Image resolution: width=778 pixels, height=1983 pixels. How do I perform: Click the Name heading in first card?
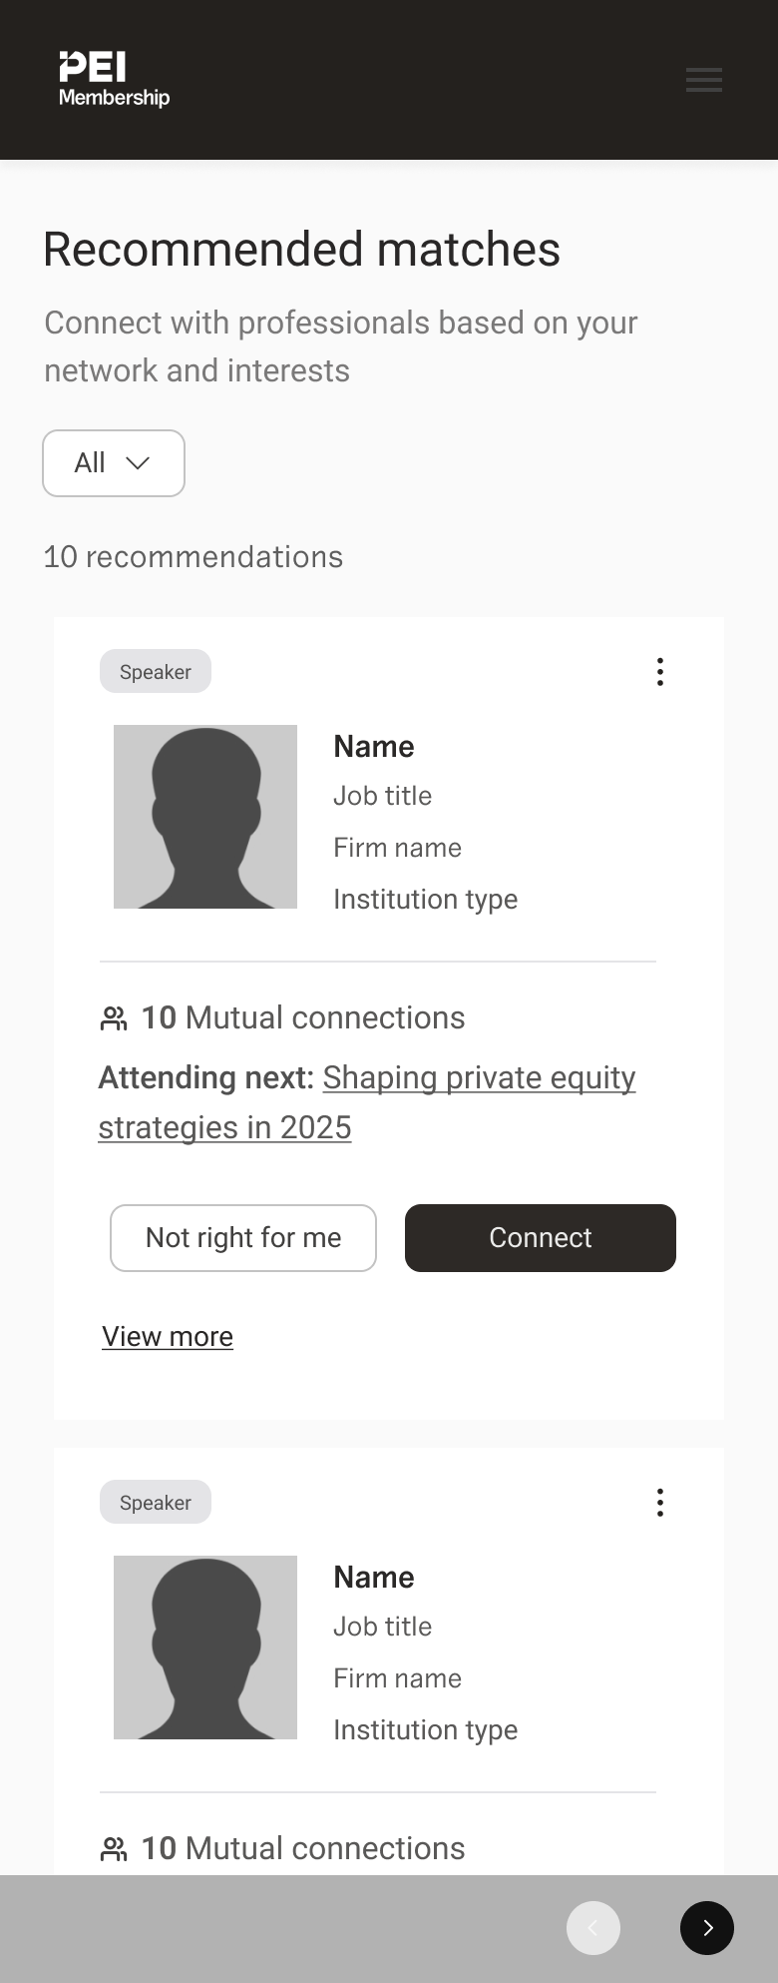pos(374,747)
